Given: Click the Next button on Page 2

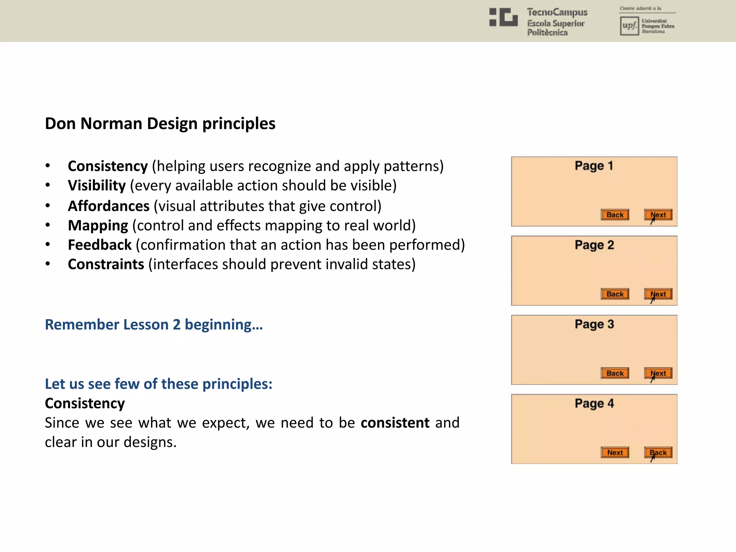Looking at the screenshot, I should click(x=658, y=294).
